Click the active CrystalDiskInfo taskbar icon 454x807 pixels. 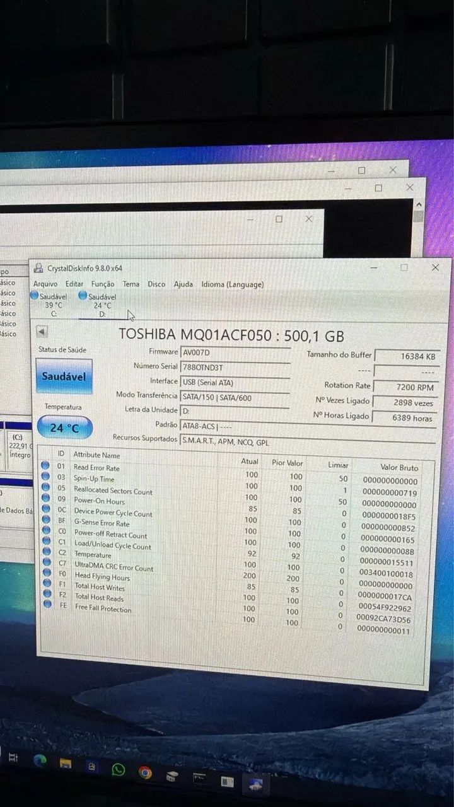pyautogui.click(x=256, y=784)
